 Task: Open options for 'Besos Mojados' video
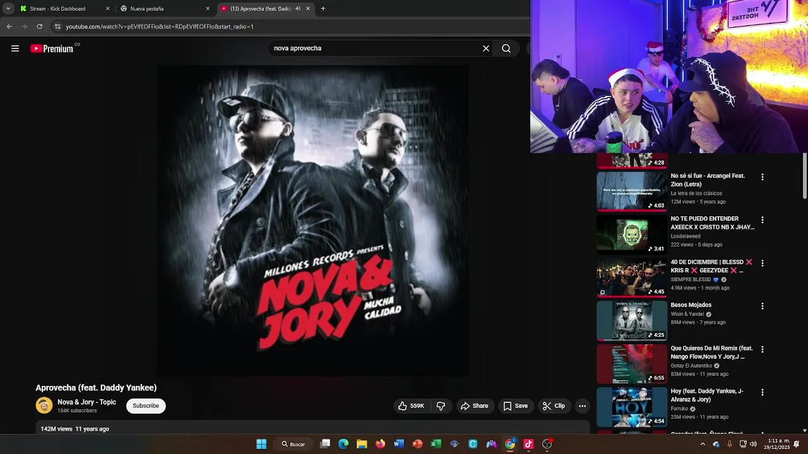click(763, 306)
